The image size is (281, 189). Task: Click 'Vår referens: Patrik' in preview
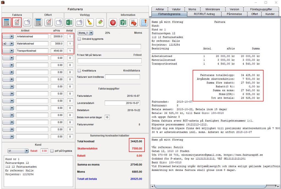(x=167, y=147)
